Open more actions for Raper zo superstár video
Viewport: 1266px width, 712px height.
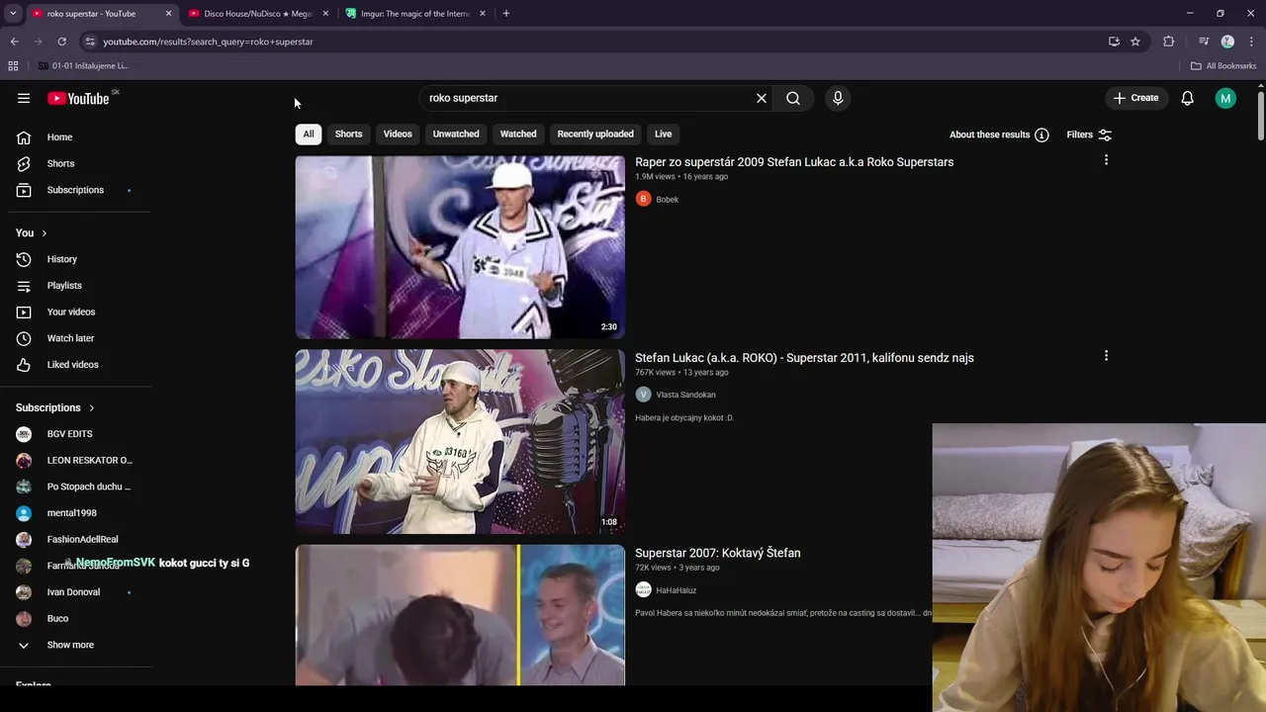point(1106,160)
